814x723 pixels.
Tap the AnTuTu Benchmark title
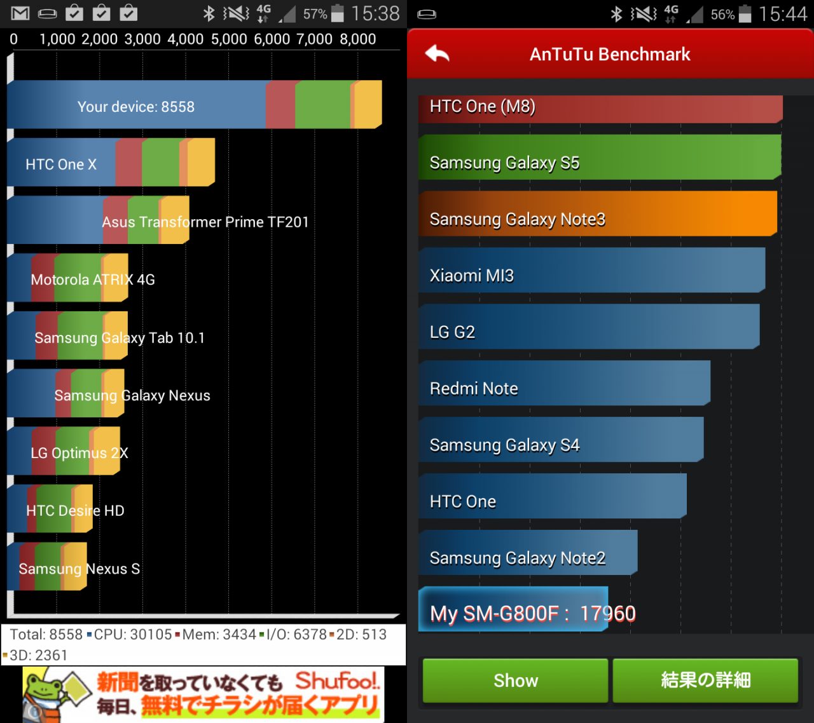click(610, 54)
